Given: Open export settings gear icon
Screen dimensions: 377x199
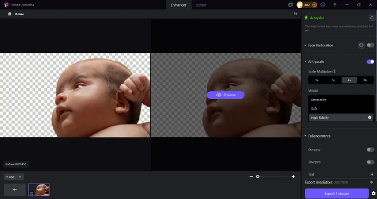Looking at the screenshot, I should click(x=373, y=193).
